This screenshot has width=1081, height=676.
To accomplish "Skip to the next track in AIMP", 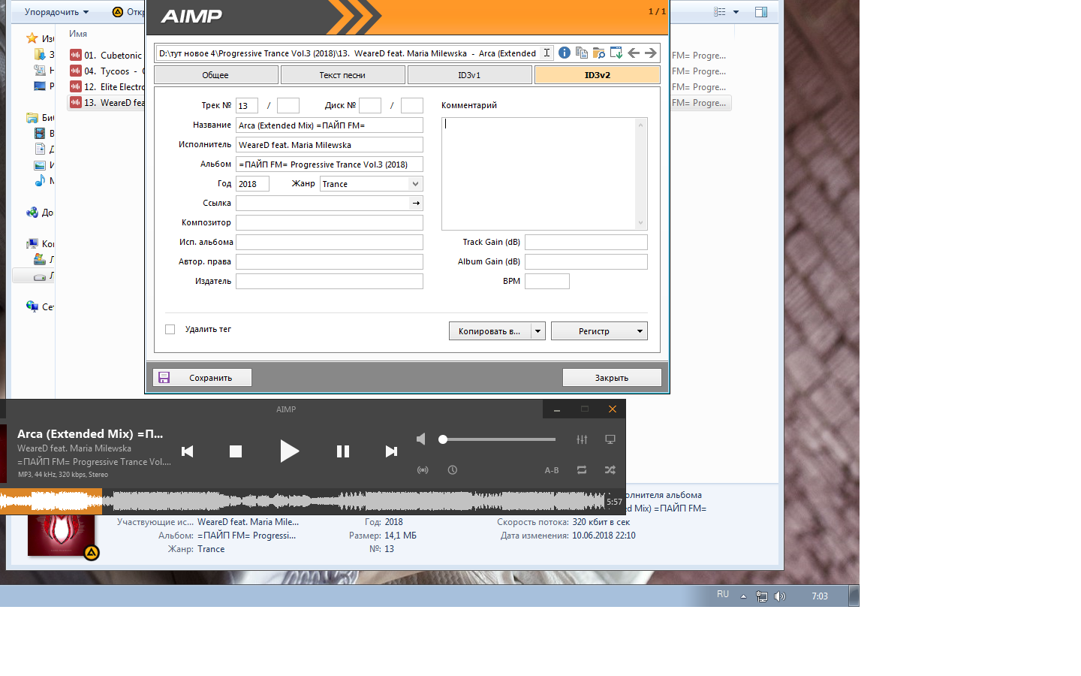I will (x=391, y=451).
